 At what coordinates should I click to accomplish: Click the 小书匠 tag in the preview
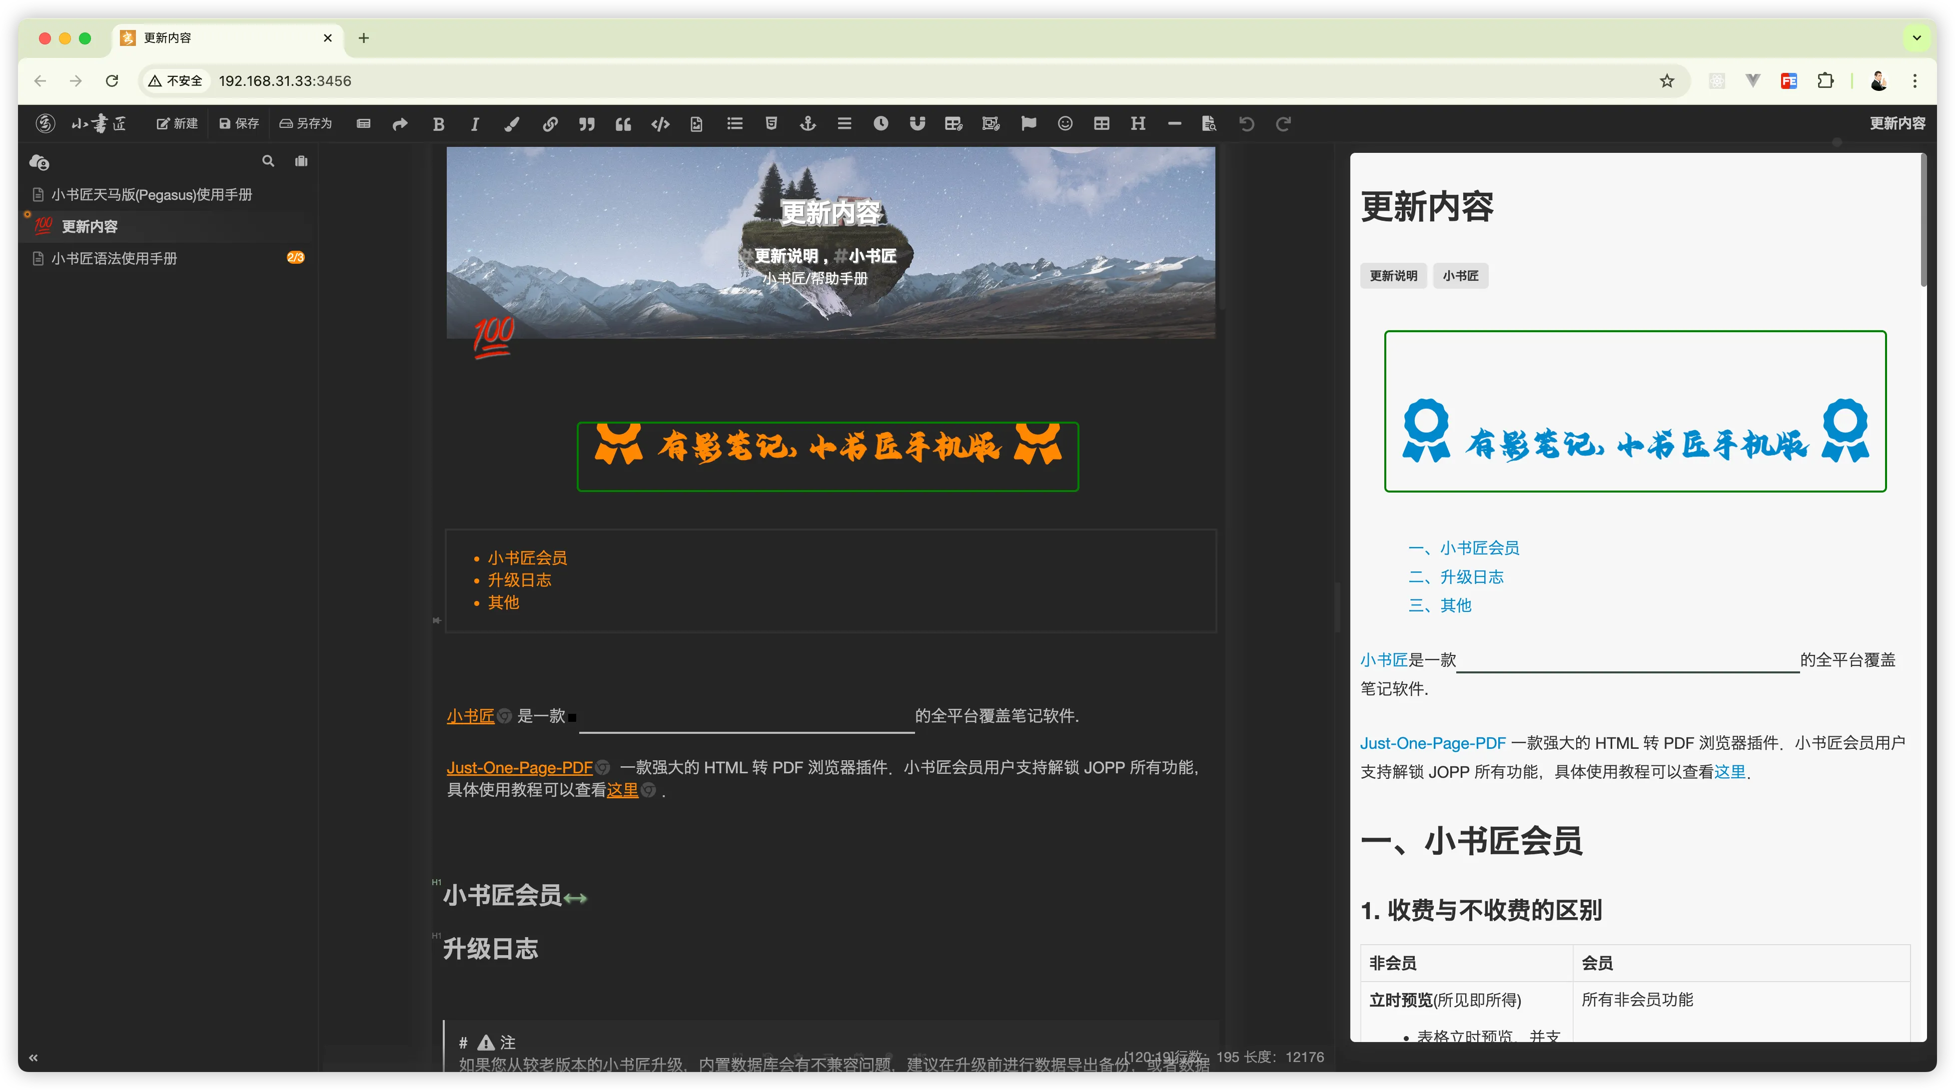tap(1460, 276)
